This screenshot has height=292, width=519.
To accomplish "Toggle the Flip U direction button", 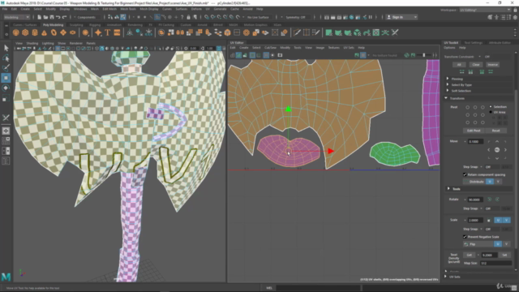I will [x=497, y=244].
